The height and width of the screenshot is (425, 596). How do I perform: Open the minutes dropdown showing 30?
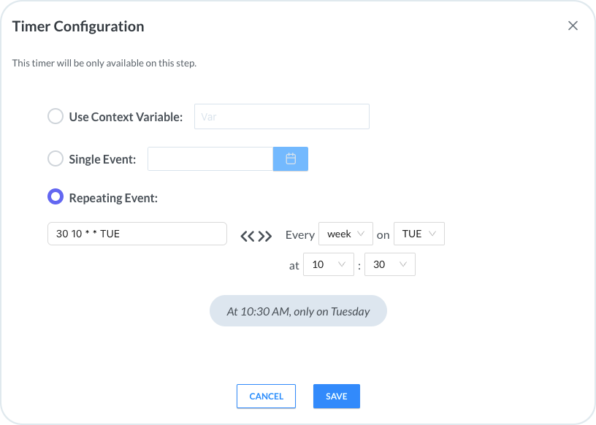[389, 265]
